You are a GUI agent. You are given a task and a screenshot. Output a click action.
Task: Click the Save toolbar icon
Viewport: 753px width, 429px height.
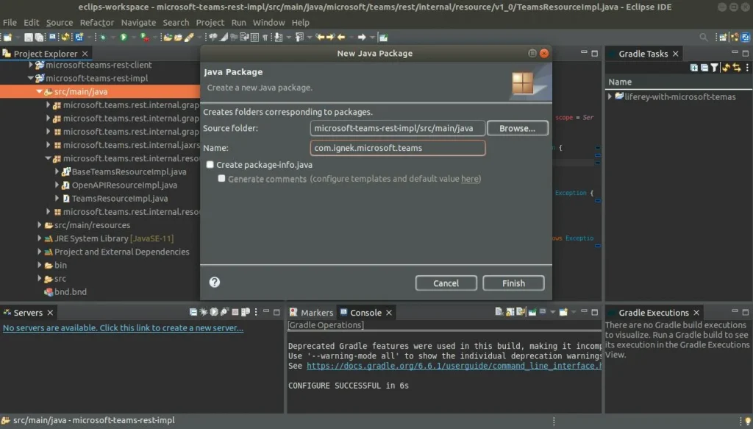[29, 37]
